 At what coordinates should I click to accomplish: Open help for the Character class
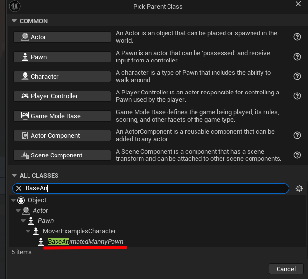coord(297,76)
